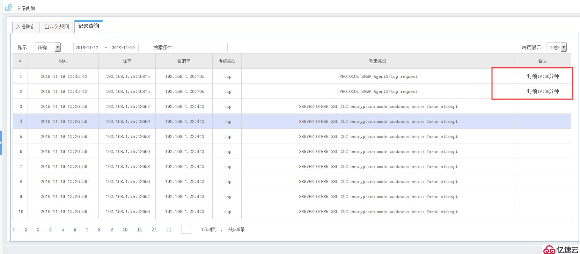The width and height of the screenshot is (580, 254).
Task: Switch to the 自定义规则 tab
Action: (57, 27)
